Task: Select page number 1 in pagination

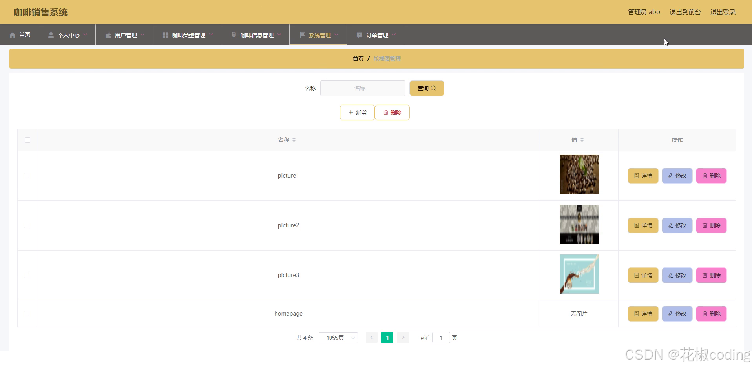Action: click(387, 338)
